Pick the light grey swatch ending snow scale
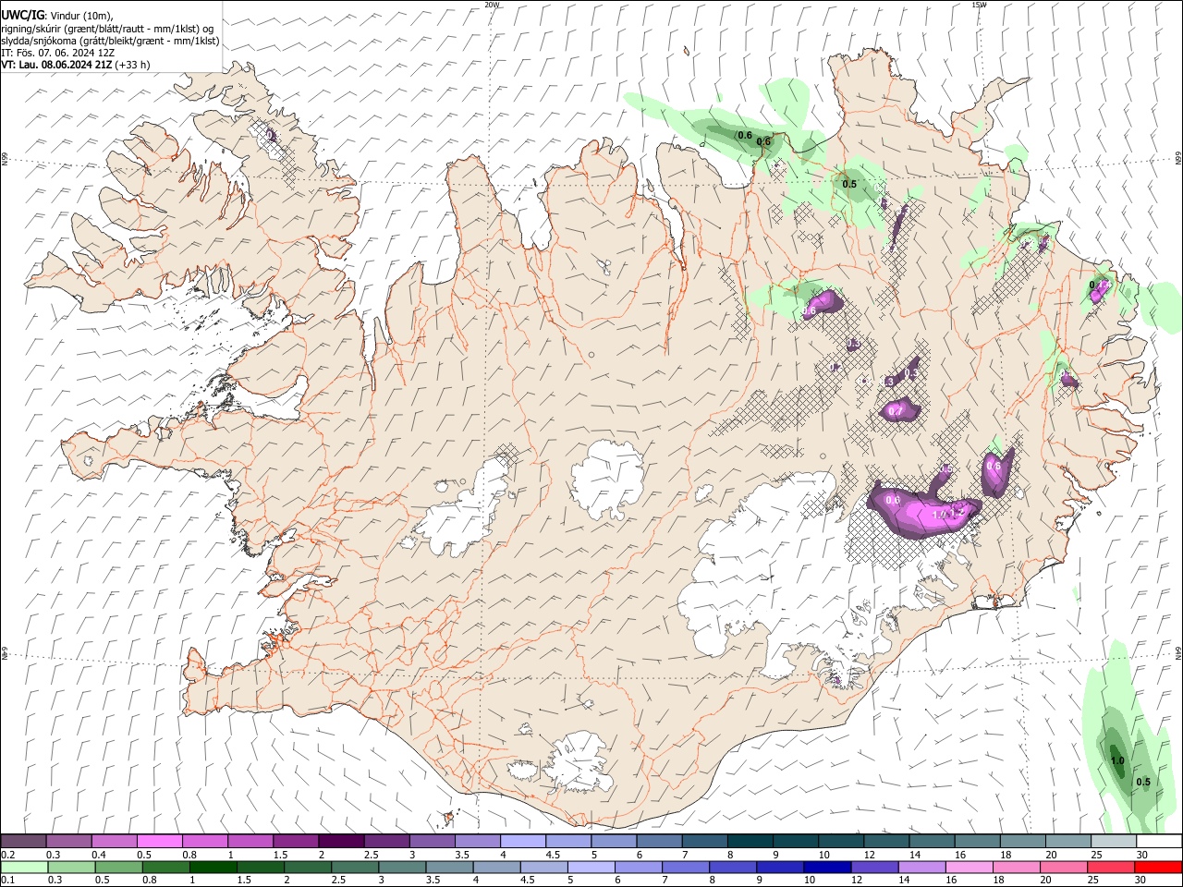Screen dimensions: 1183x887 [x=1114, y=841]
